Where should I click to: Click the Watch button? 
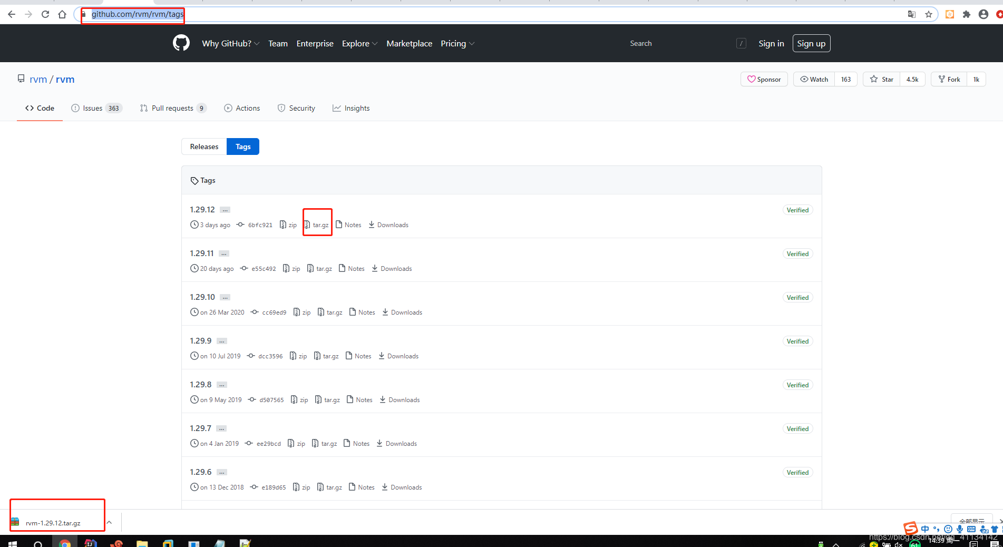click(814, 79)
